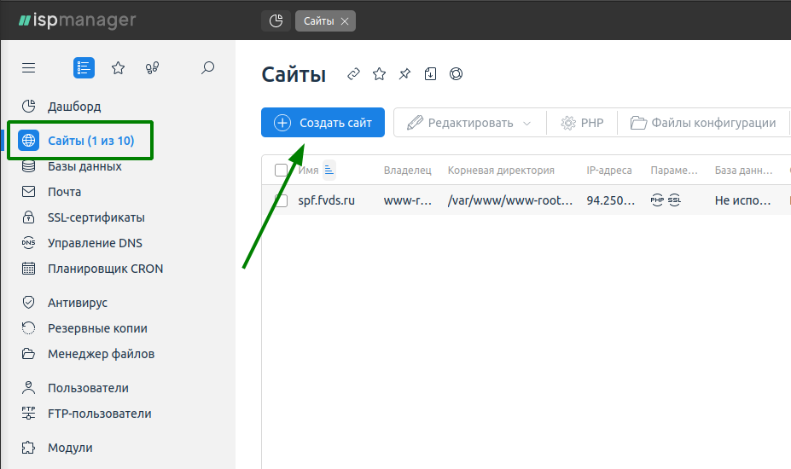The image size is (791, 469).
Task: Open Управление DNS section
Action: [x=95, y=243]
